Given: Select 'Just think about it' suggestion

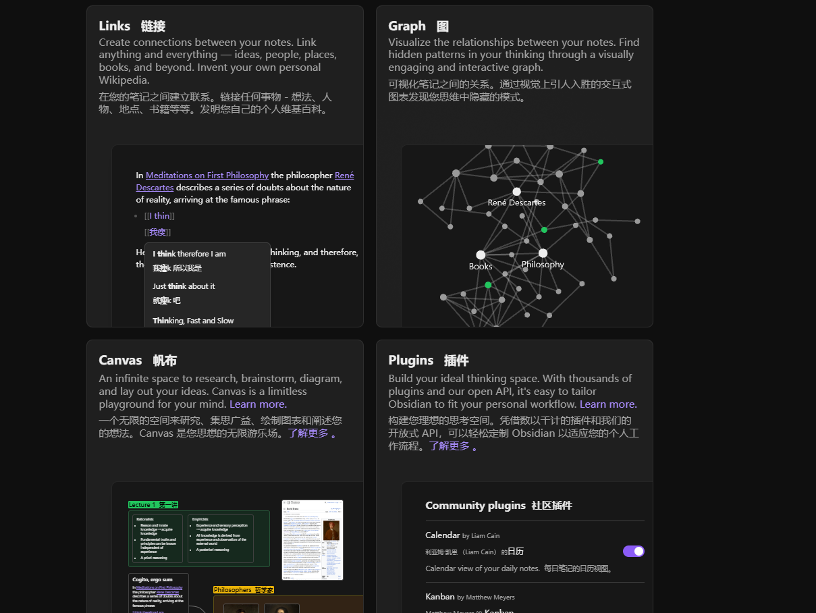Looking at the screenshot, I should coord(184,286).
